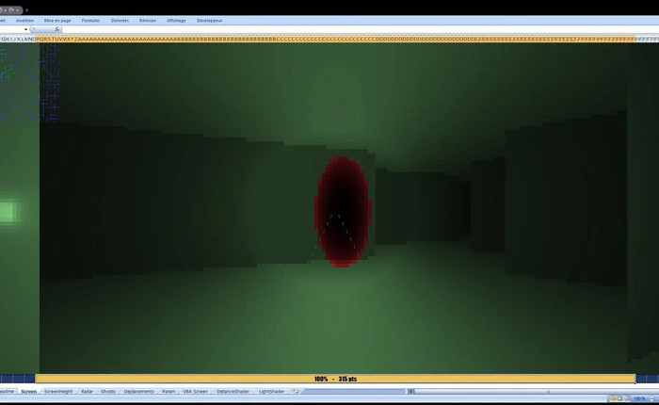Click the health and score bar
The width and height of the screenshot is (659, 405).
click(x=335, y=379)
